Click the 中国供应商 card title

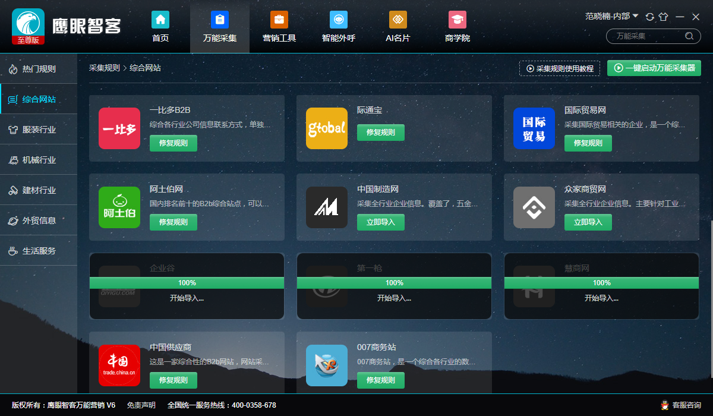point(171,348)
